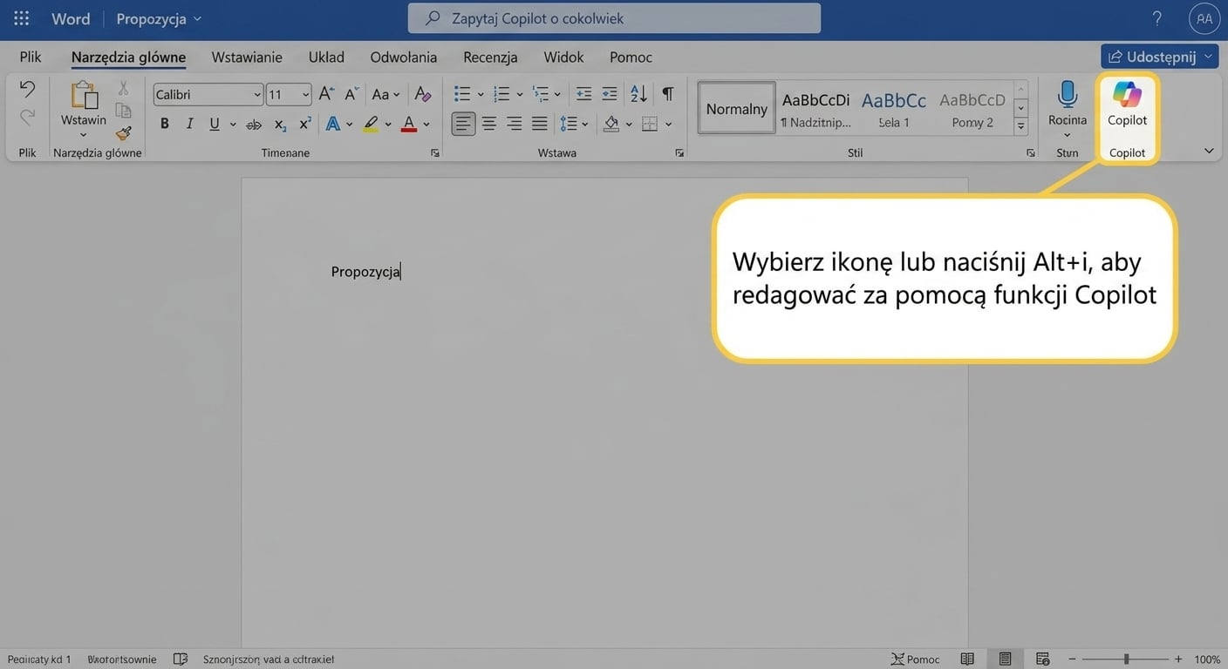Image resolution: width=1228 pixels, height=669 pixels.
Task: Open help via the question mark
Action: click(1157, 18)
